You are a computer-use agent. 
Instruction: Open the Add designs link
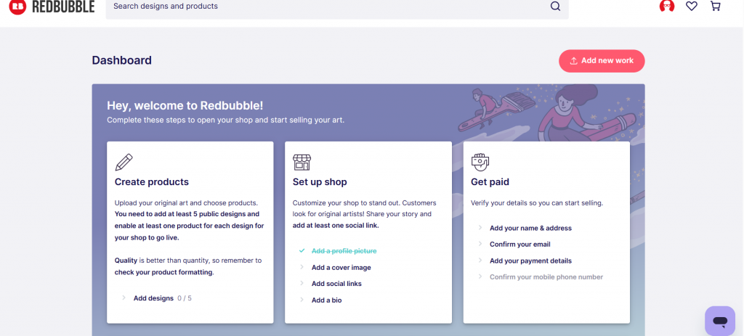(x=153, y=298)
